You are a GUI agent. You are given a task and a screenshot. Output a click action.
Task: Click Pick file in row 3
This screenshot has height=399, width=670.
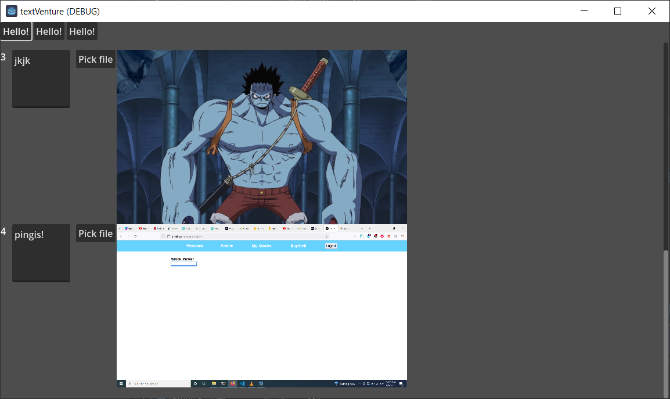(x=96, y=59)
